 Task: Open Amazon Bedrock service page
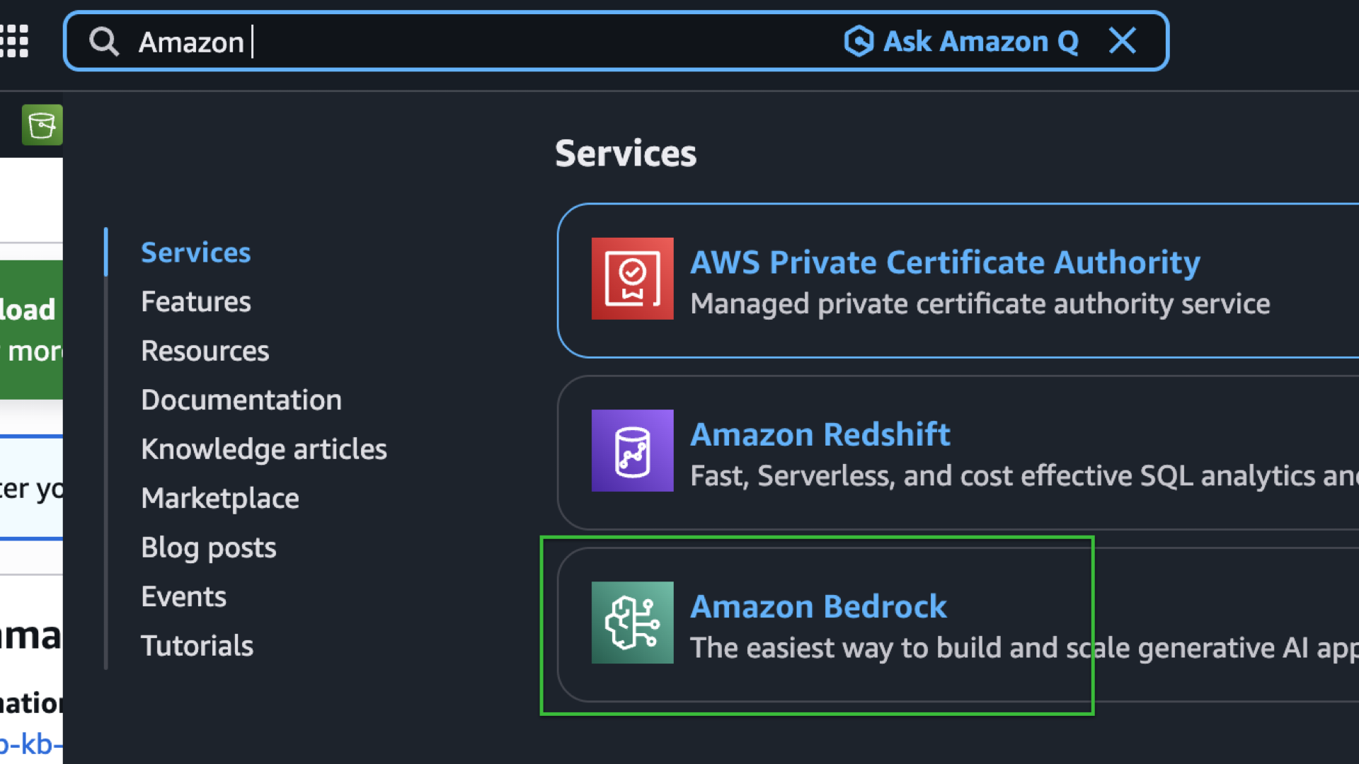[x=819, y=606]
